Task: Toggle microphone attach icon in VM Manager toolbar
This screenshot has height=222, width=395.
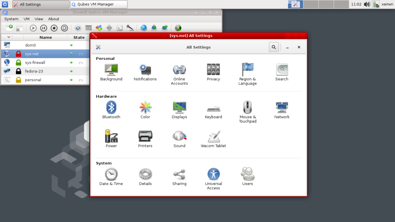Action: tap(130, 28)
